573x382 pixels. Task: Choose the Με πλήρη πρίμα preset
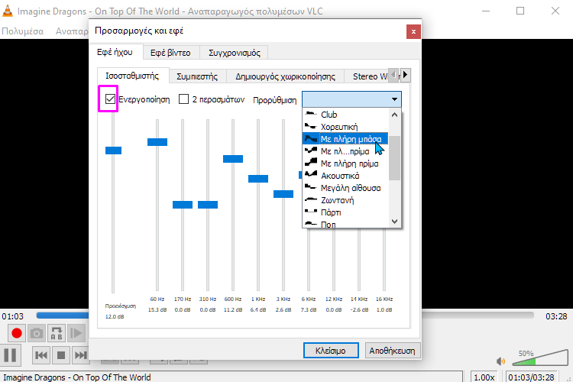pos(345,163)
